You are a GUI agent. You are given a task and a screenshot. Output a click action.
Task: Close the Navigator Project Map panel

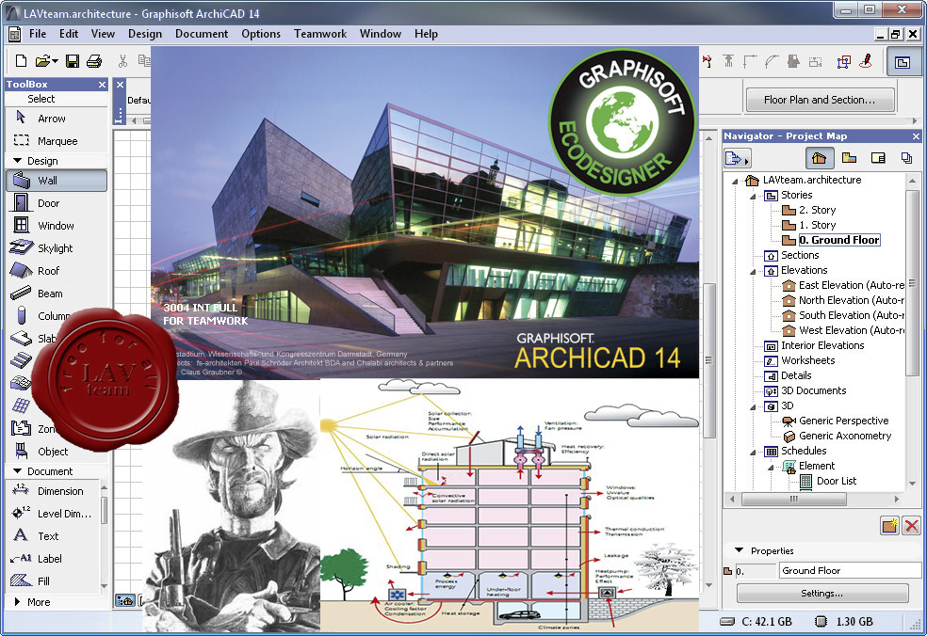[916, 136]
